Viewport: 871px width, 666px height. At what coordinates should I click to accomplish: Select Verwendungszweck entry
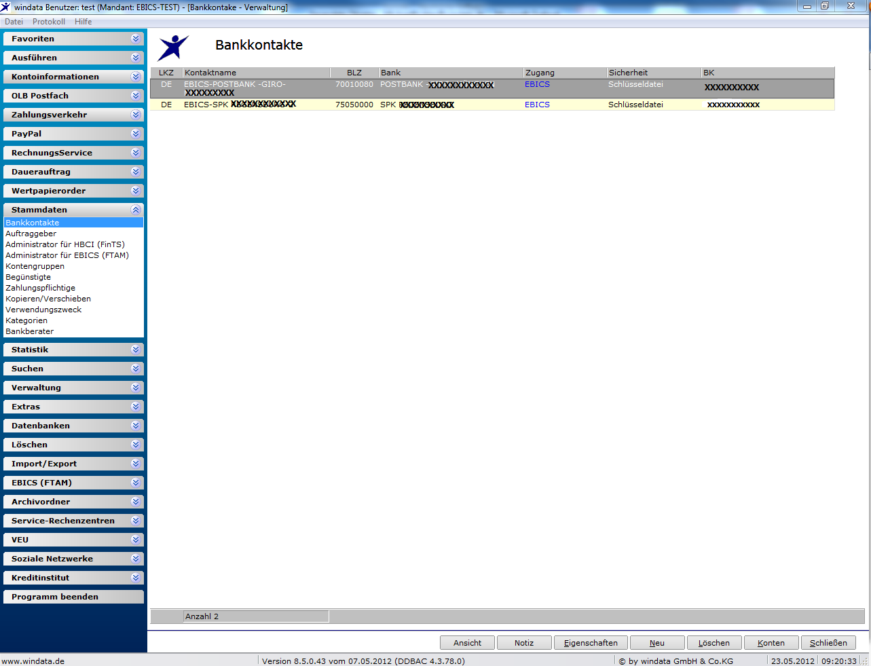pyautogui.click(x=43, y=310)
